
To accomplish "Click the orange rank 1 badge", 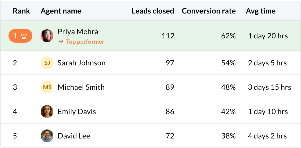I will click(x=20, y=36).
